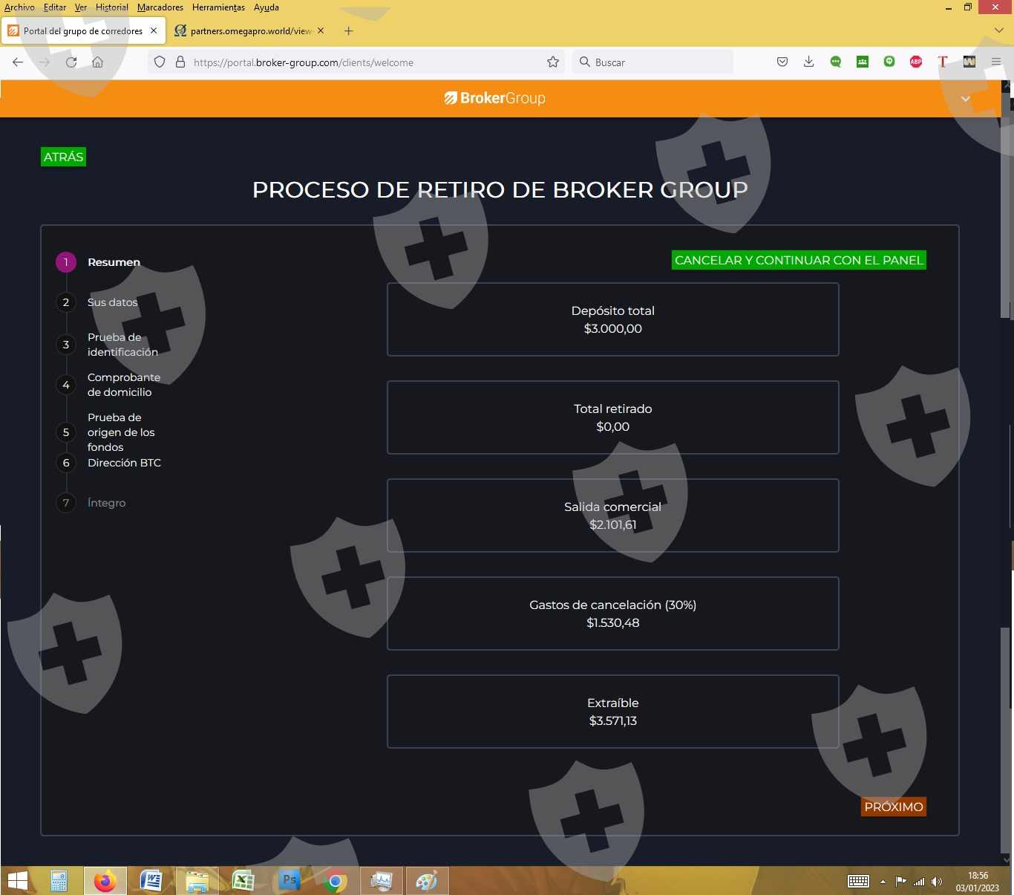Open the list all tabs dropdown arrow
This screenshot has height=895, width=1014.
(x=999, y=30)
